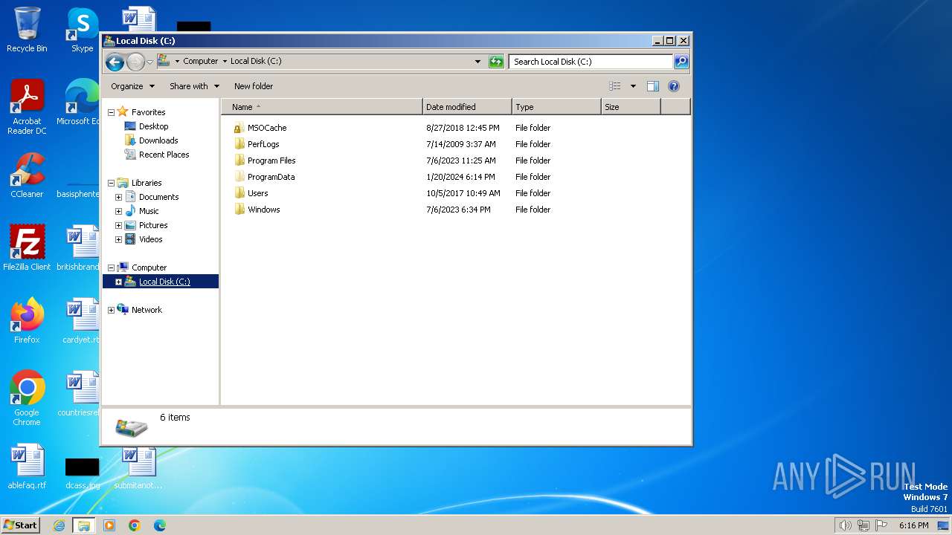Launch Windows Media Player from taskbar
952x535 pixels.
click(109, 525)
